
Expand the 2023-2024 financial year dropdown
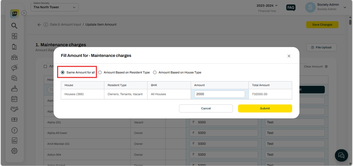[x=267, y=5]
